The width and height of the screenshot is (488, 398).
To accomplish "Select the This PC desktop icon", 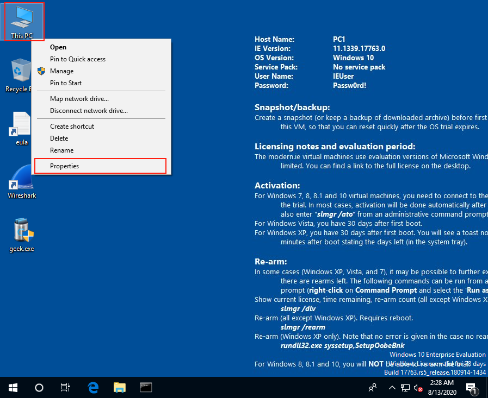I will point(22,22).
